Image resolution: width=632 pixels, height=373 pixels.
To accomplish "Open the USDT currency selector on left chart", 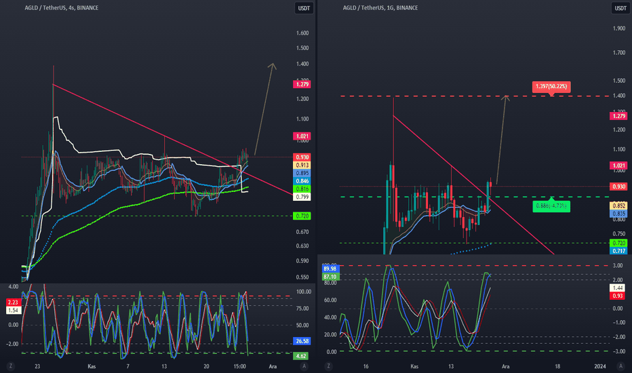I will click(x=304, y=8).
